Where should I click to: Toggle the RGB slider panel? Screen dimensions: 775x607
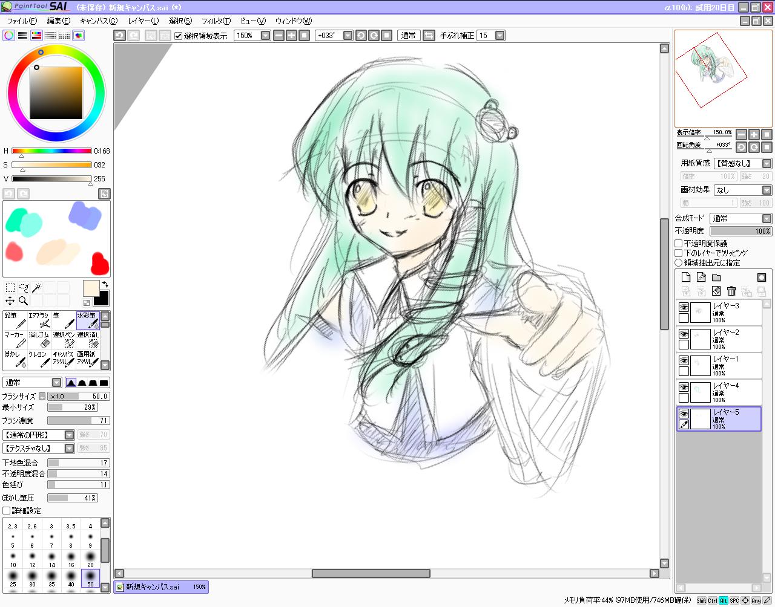tap(23, 36)
